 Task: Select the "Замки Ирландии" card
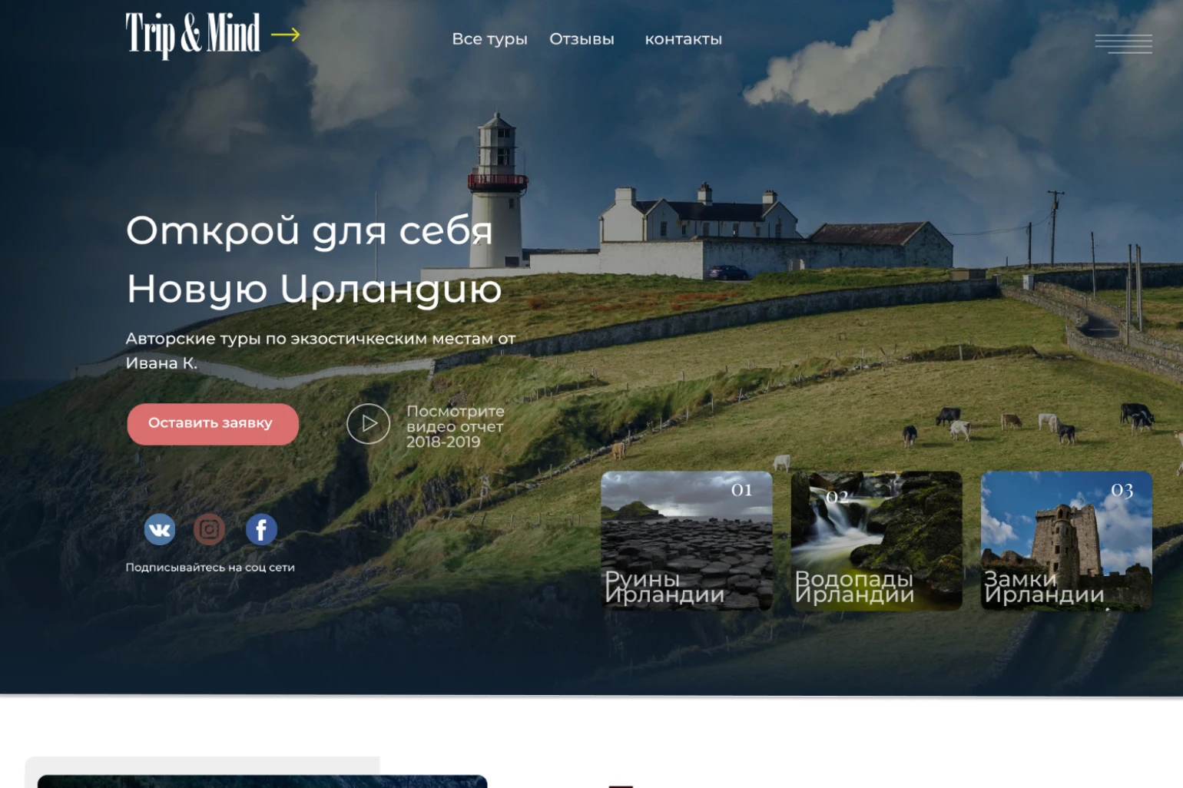pyautogui.click(x=1066, y=541)
